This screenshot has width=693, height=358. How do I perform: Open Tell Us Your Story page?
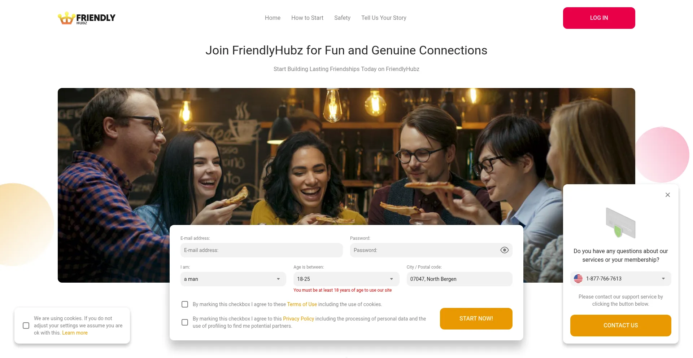coord(384,18)
